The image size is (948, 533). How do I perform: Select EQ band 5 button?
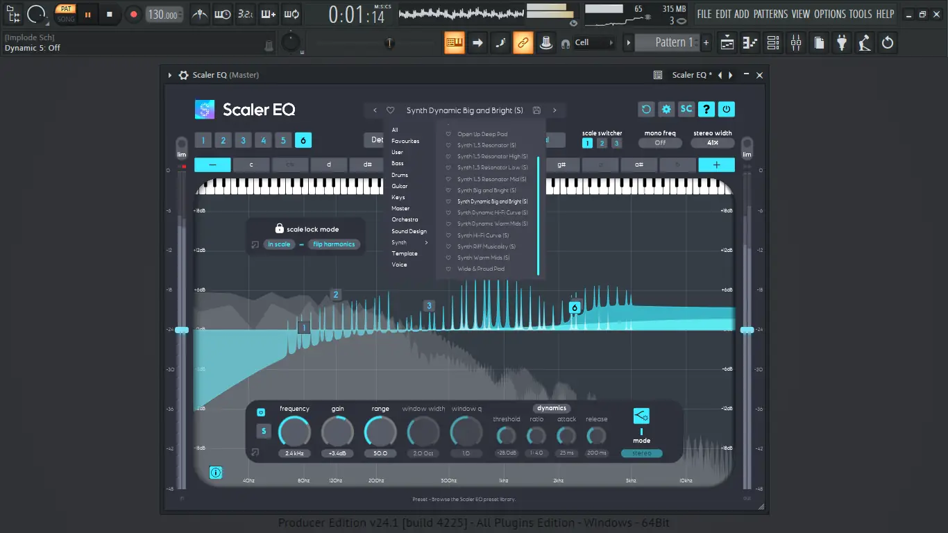(x=283, y=140)
